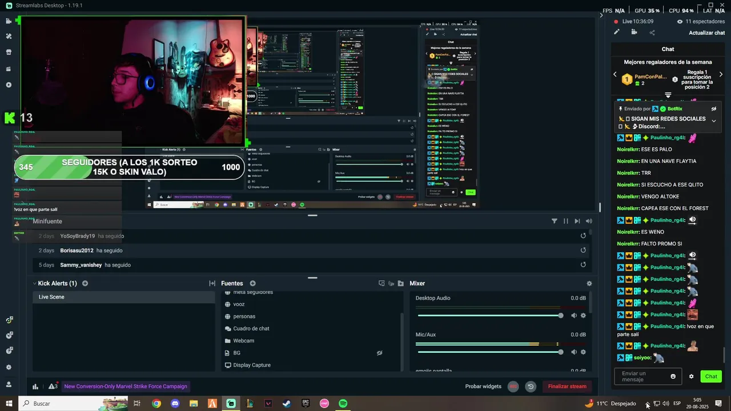Add a new source in Fuentes
The image size is (731, 411).
(252, 283)
